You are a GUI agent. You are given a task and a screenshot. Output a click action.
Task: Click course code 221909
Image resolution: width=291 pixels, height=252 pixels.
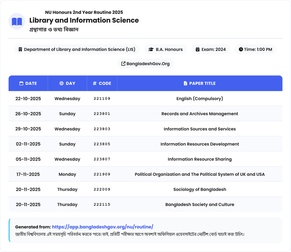(x=102, y=174)
